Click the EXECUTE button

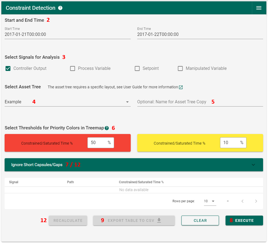244,220
